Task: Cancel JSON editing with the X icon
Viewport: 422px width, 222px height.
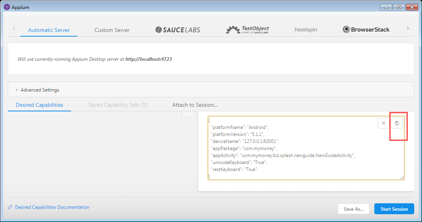Action: point(384,123)
